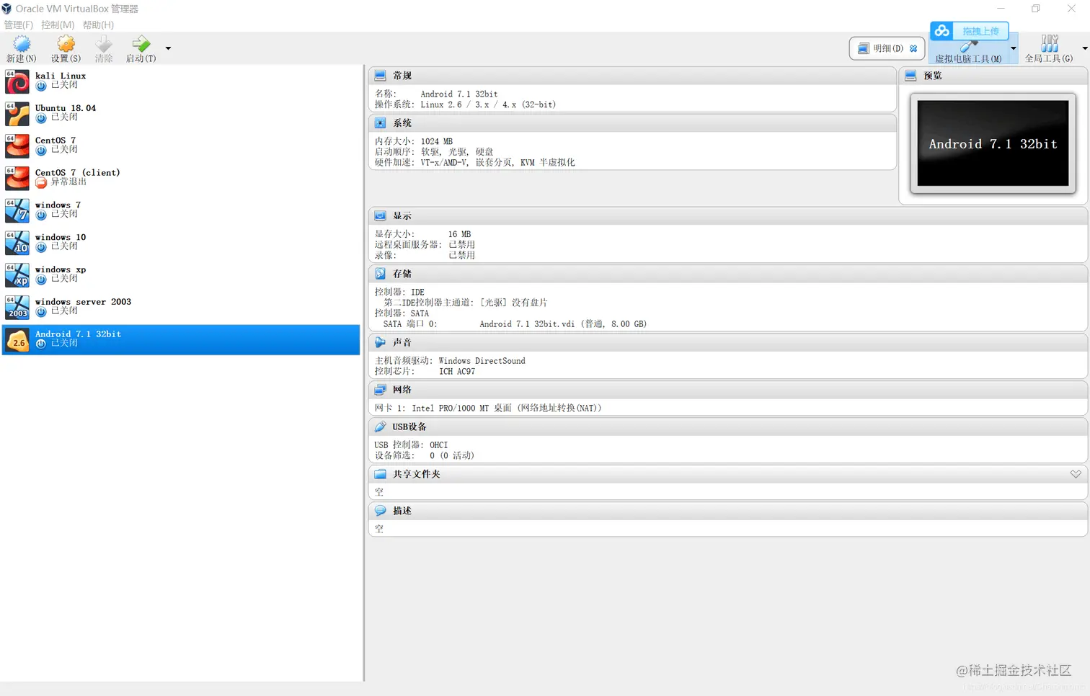
Task: Click the 声音 section speaker icon
Action: [x=380, y=342]
